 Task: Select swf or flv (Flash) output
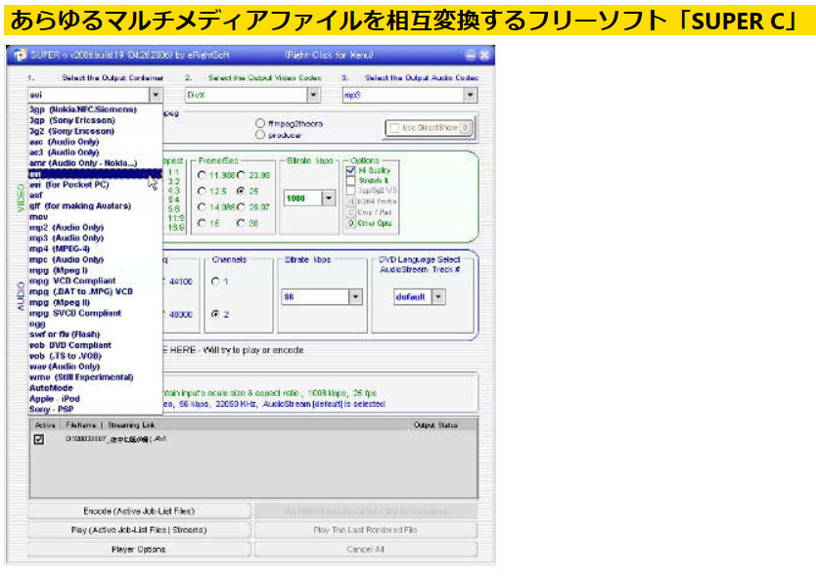pos(65,335)
